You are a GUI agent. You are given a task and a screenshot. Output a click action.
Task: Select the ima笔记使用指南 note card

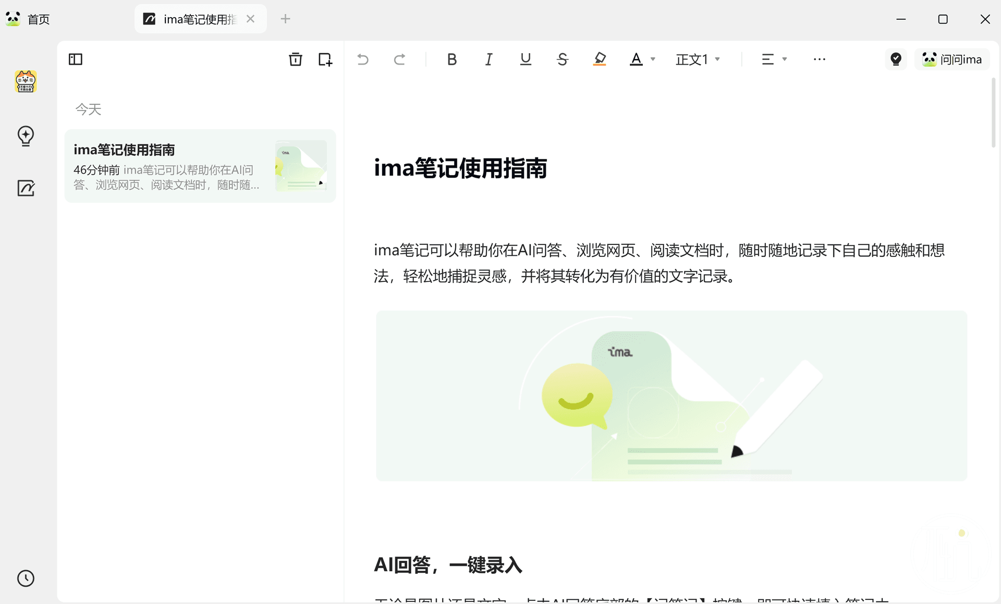tap(200, 166)
